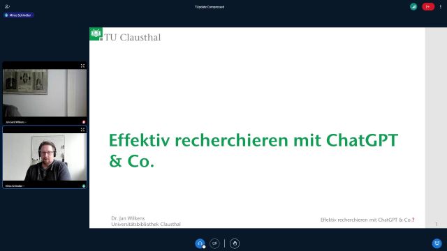The image size is (447, 251).
Task: Click 'Dr. Jan Wilkens' author text
Action: pyautogui.click(x=128, y=218)
